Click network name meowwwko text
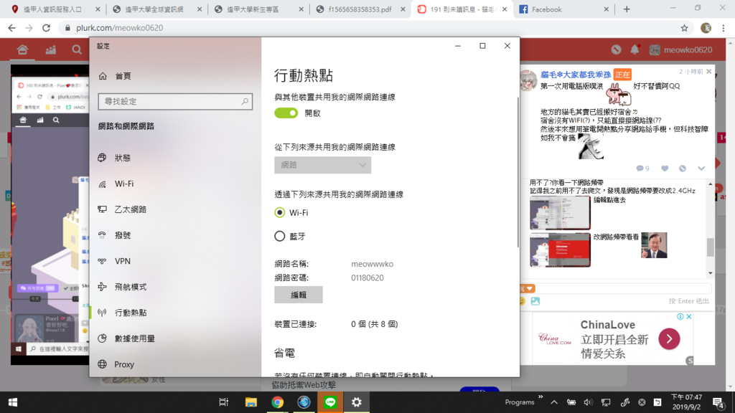This screenshot has height=413, width=735. 373,264
